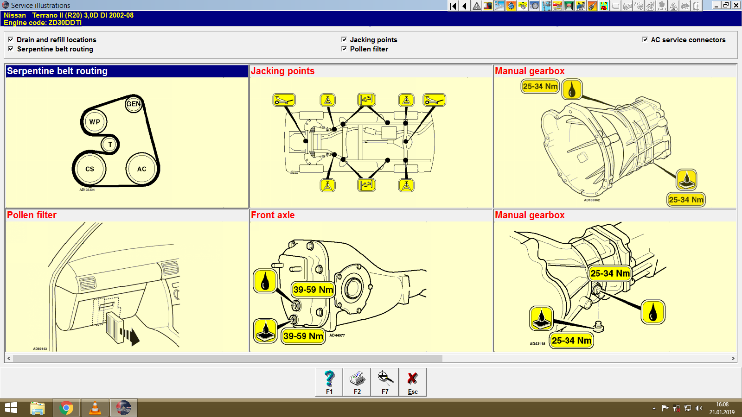Click the wheel toolbar icon at the top

click(535, 6)
